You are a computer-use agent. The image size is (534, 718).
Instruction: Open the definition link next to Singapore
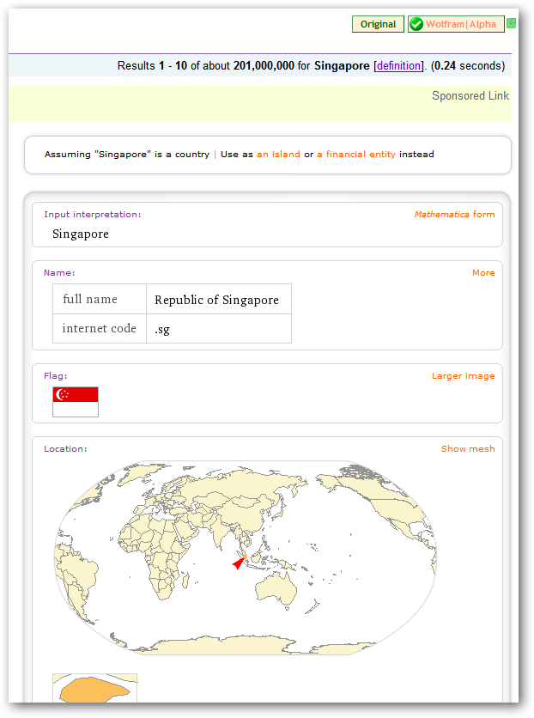point(398,65)
